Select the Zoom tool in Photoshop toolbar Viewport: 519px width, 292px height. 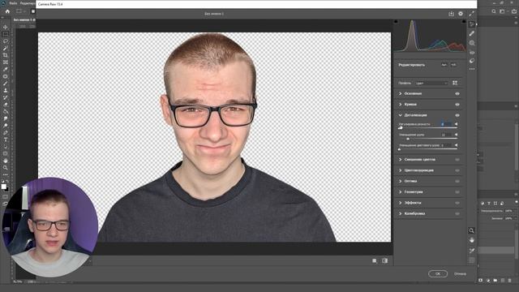coord(6,168)
